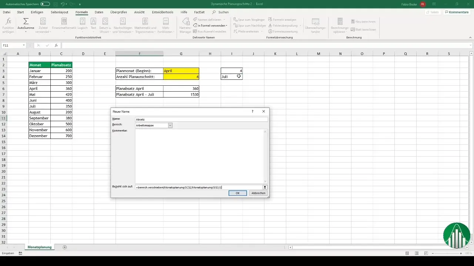Click Abbrechen in the Neuer Name dialog
Screen dimensions: 474x266
tap(258, 193)
